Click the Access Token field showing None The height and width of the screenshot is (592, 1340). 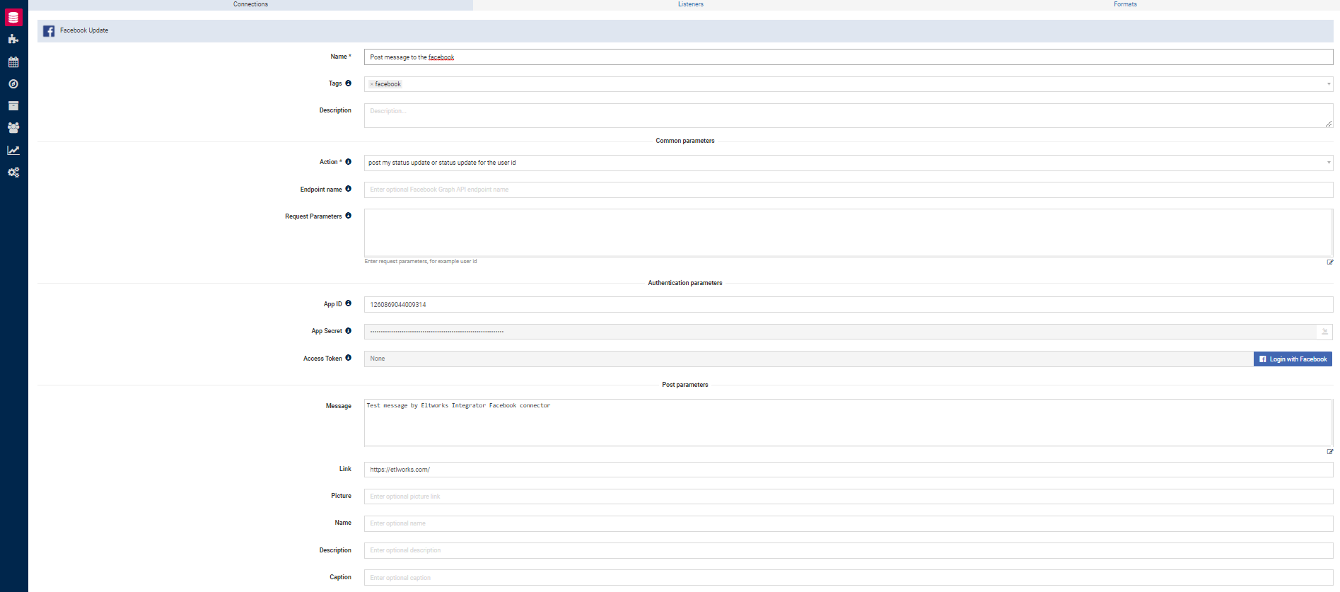[809, 359]
